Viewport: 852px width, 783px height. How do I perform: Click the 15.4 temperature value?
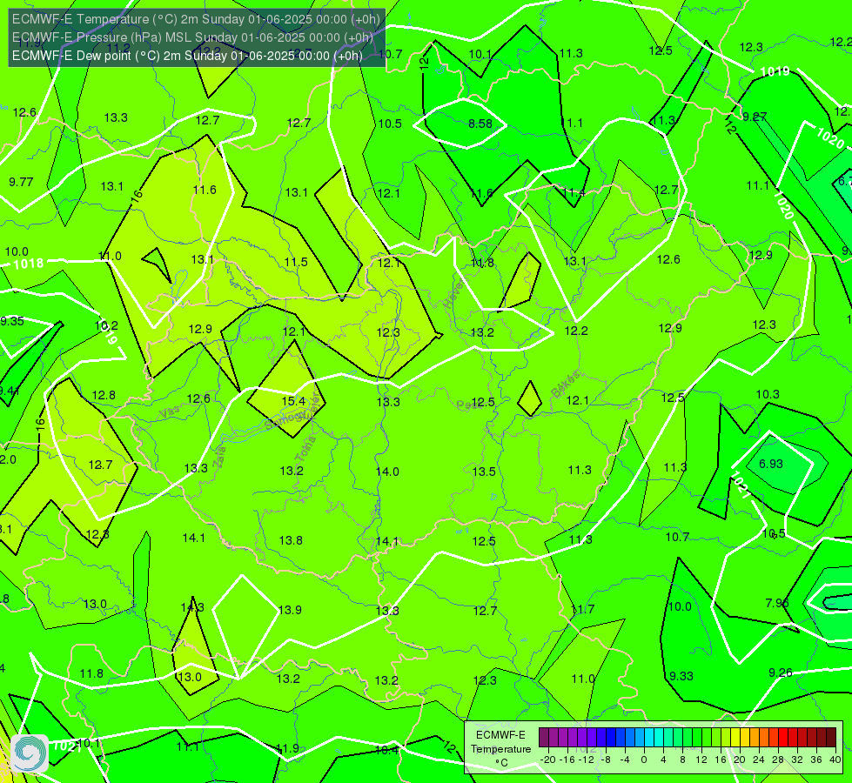point(293,401)
